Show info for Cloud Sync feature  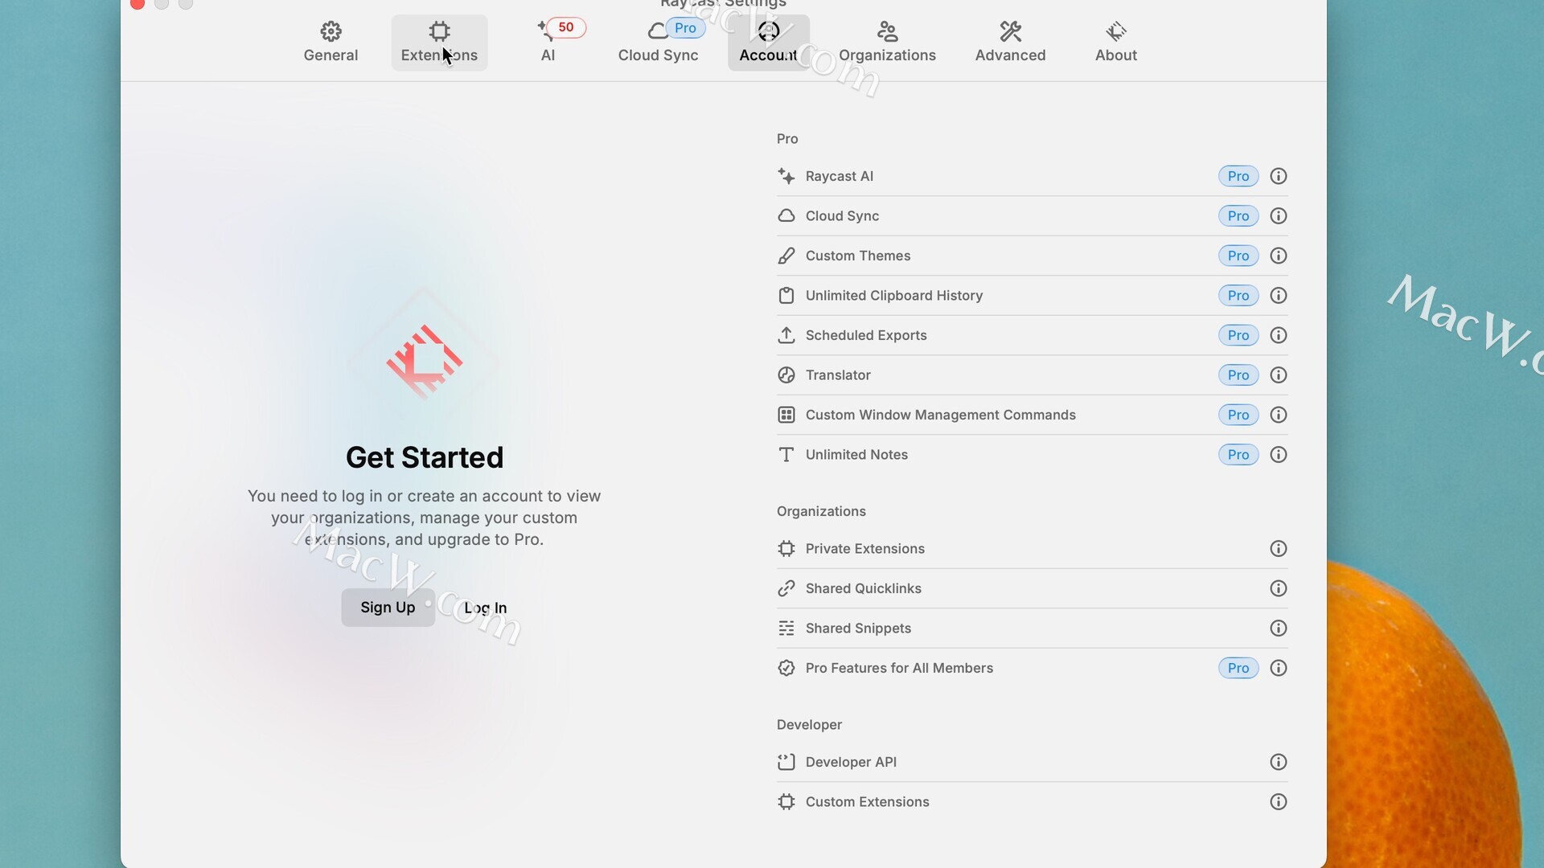pos(1278,216)
